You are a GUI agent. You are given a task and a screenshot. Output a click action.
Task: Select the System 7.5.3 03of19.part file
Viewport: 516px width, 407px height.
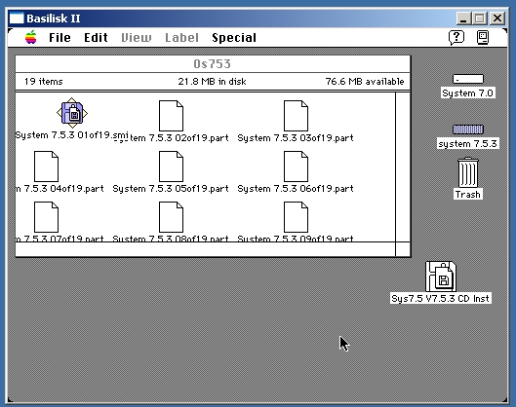pyautogui.click(x=296, y=116)
